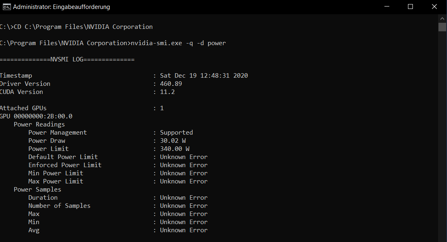Click the Driver Version value 460.89

click(171, 84)
